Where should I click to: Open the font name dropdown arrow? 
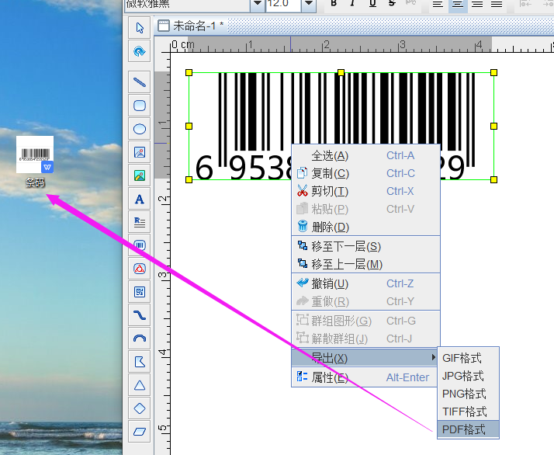pyautogui.click(x=257, y=4)
